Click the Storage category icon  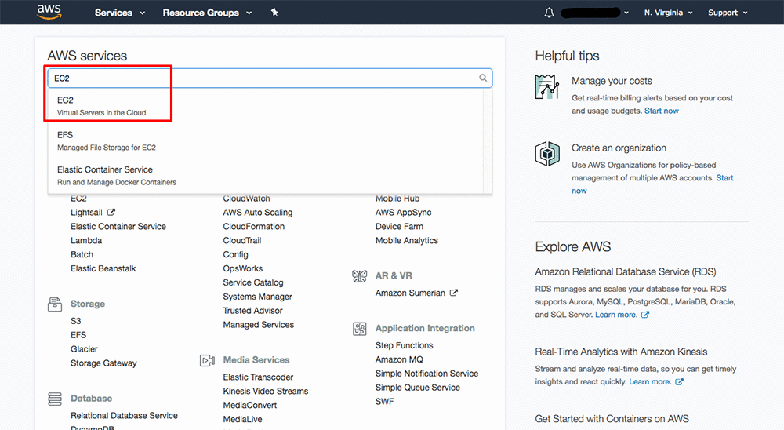[55, 304]
